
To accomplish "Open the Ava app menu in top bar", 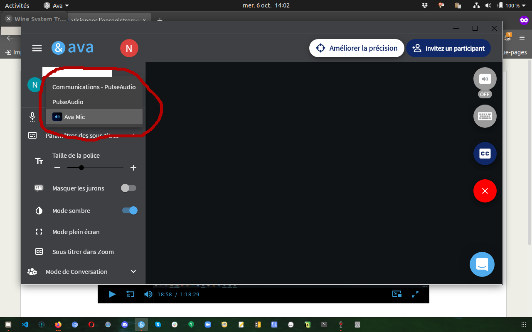I will point(57,6).
